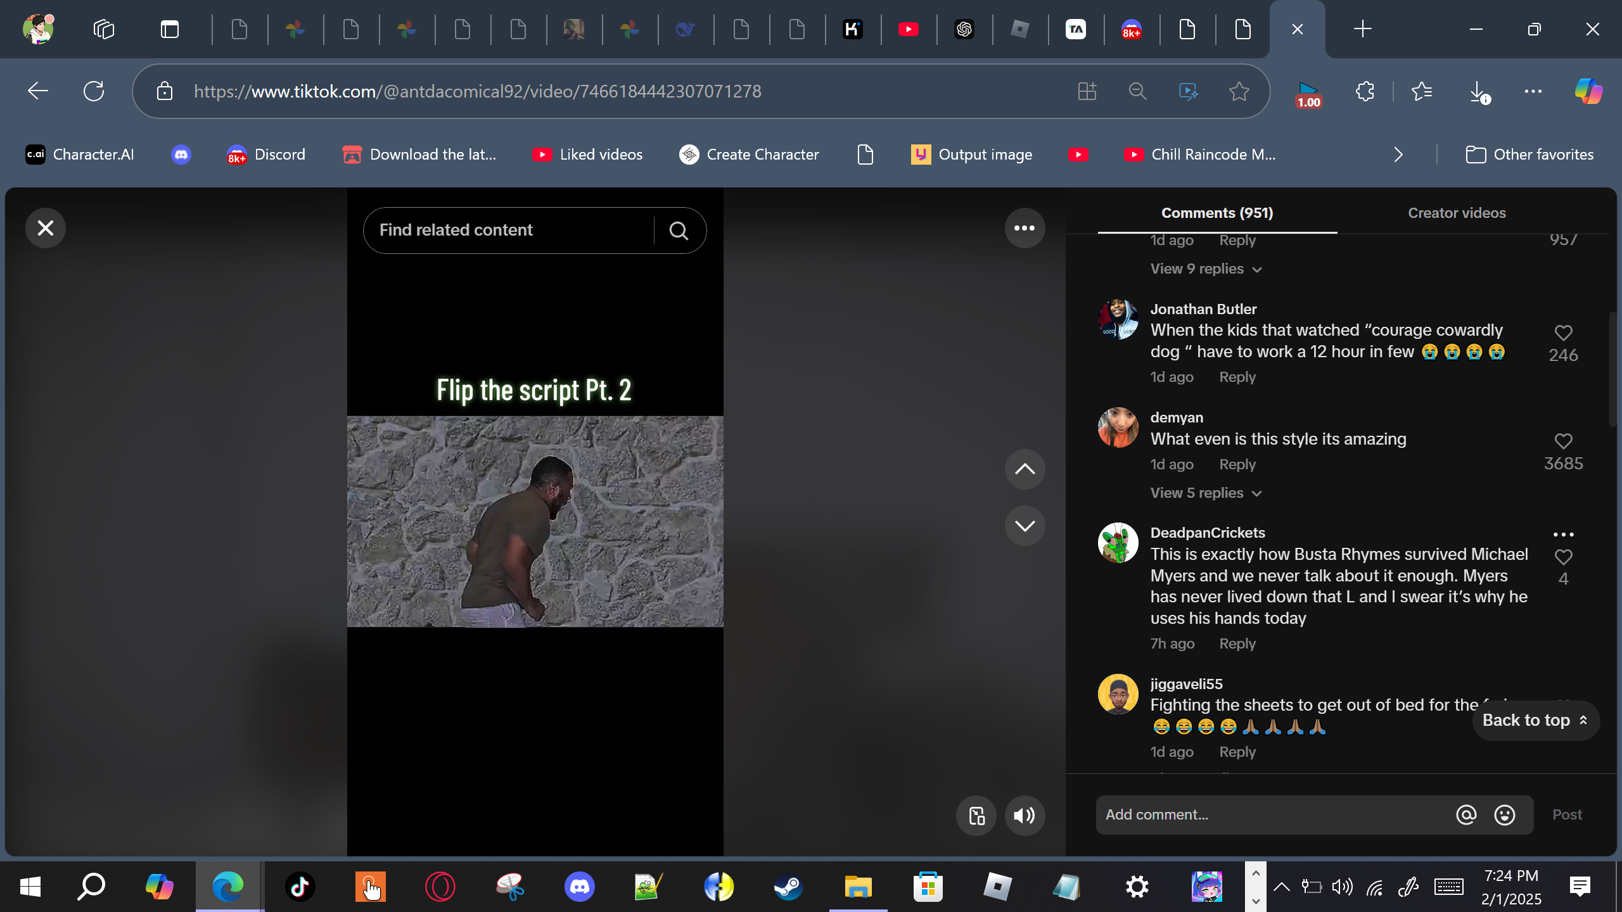Open TikTok app from the taskbar
Screen dimensions: 1622x912
(x=300, y=887)
